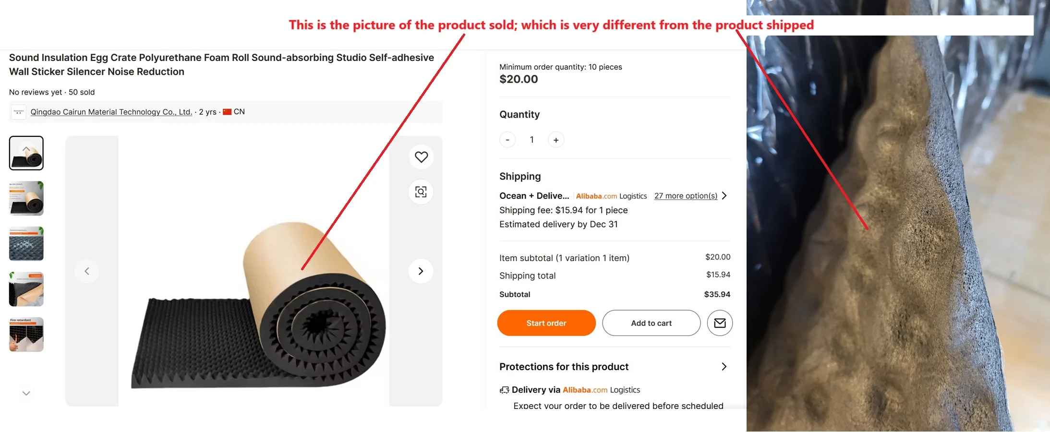Select the Fire retardant thumbnail image
1050x432 pixels.
click(x=26, y=335)
